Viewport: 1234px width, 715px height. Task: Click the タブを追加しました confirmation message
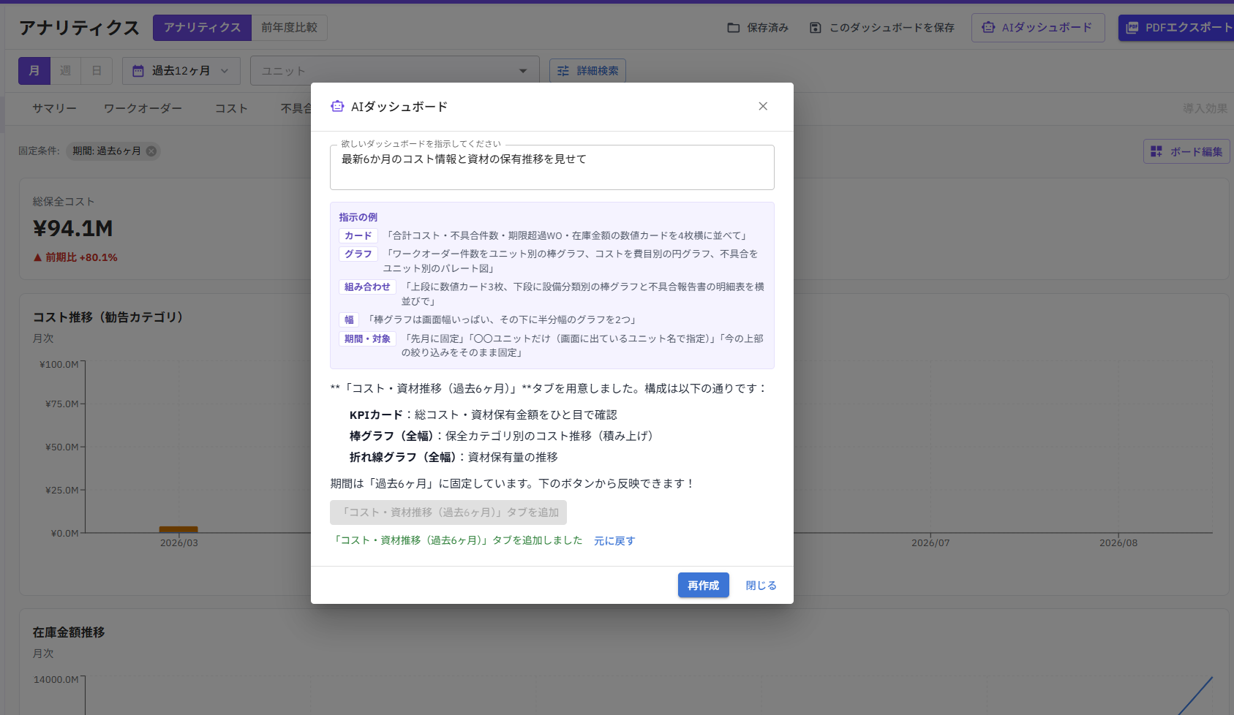coord(457,540)
